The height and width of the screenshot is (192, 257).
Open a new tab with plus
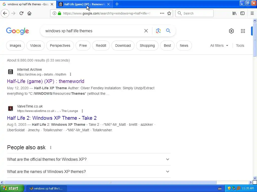click(x=117, y=4)
